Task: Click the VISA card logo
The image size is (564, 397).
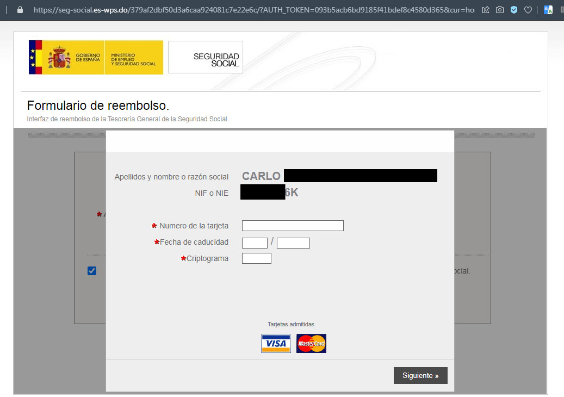Action: tap(276, 344)
